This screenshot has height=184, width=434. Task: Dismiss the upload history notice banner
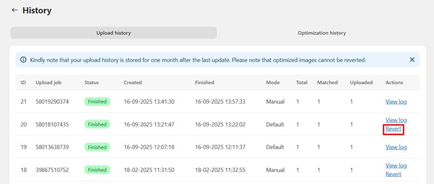tap(412, 60)
